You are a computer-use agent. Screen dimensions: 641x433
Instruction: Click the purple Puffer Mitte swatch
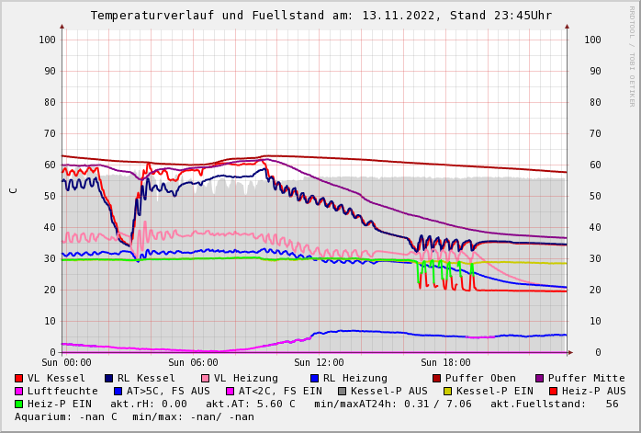coord(539,379)
